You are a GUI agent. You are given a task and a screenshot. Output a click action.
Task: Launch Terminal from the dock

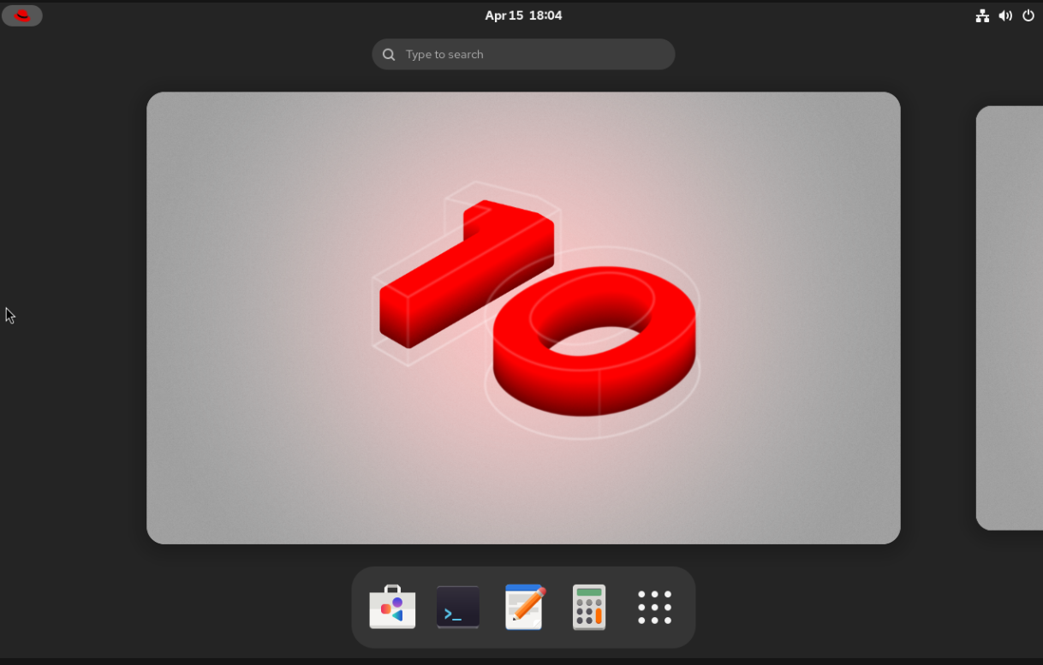click(458, 607)
